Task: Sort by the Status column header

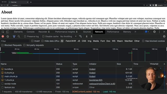Action: (64, 64)
